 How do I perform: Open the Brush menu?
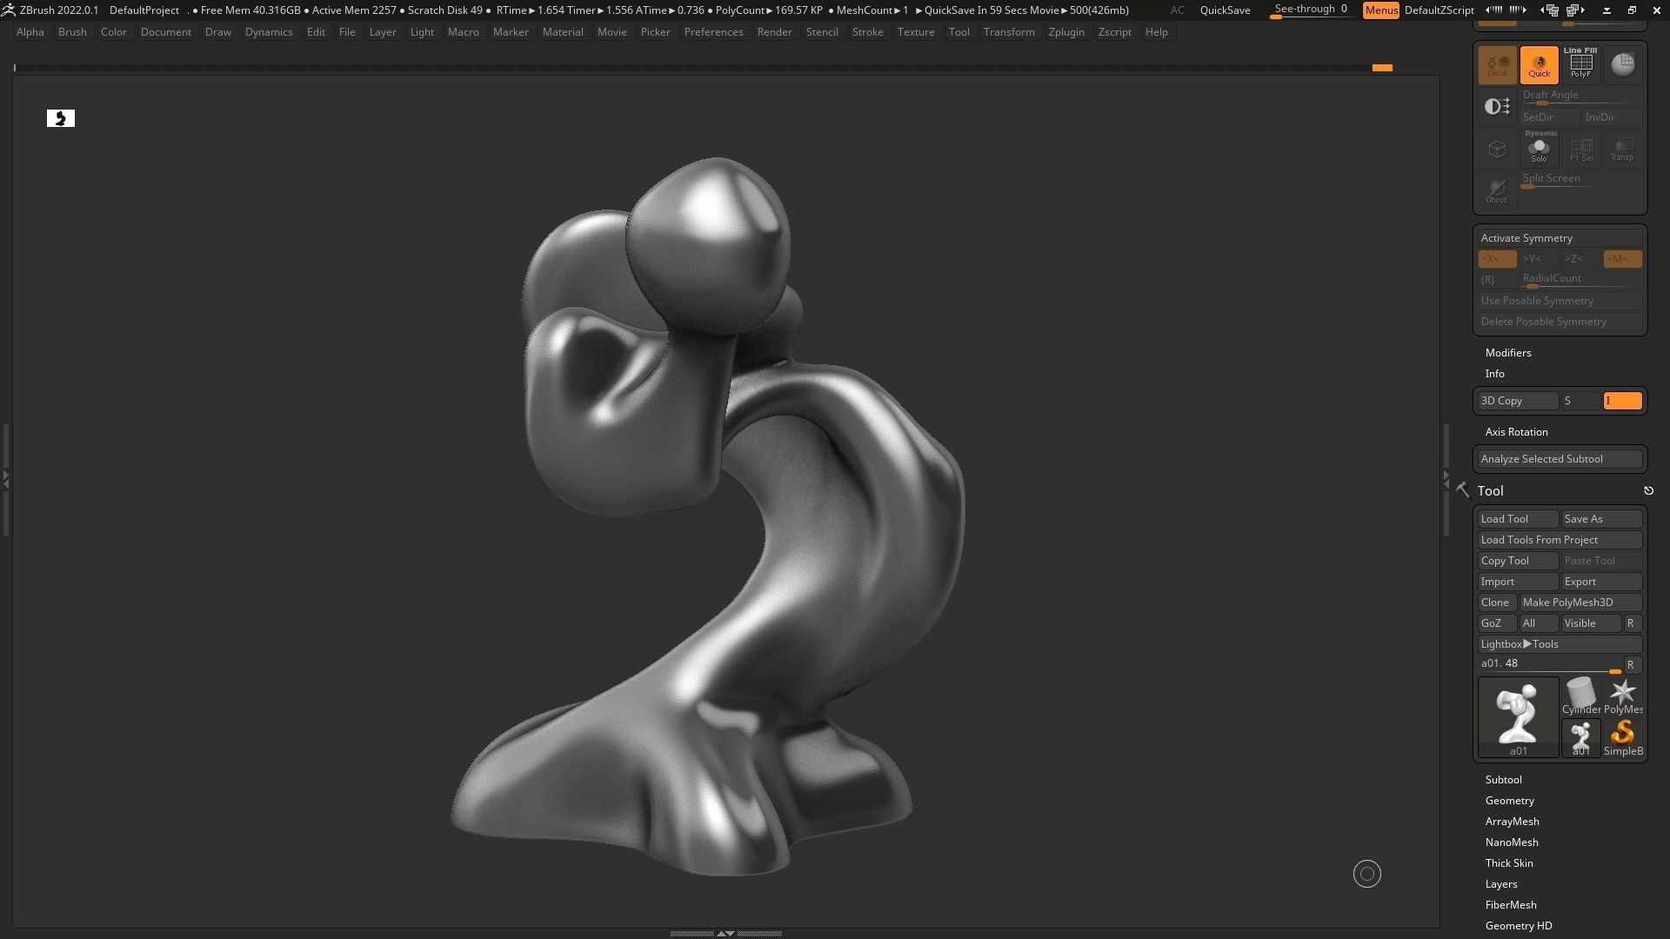point(72,32)
